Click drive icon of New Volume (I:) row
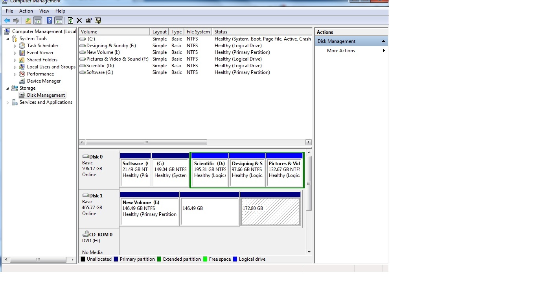The image size is (537, 302). 83,52
